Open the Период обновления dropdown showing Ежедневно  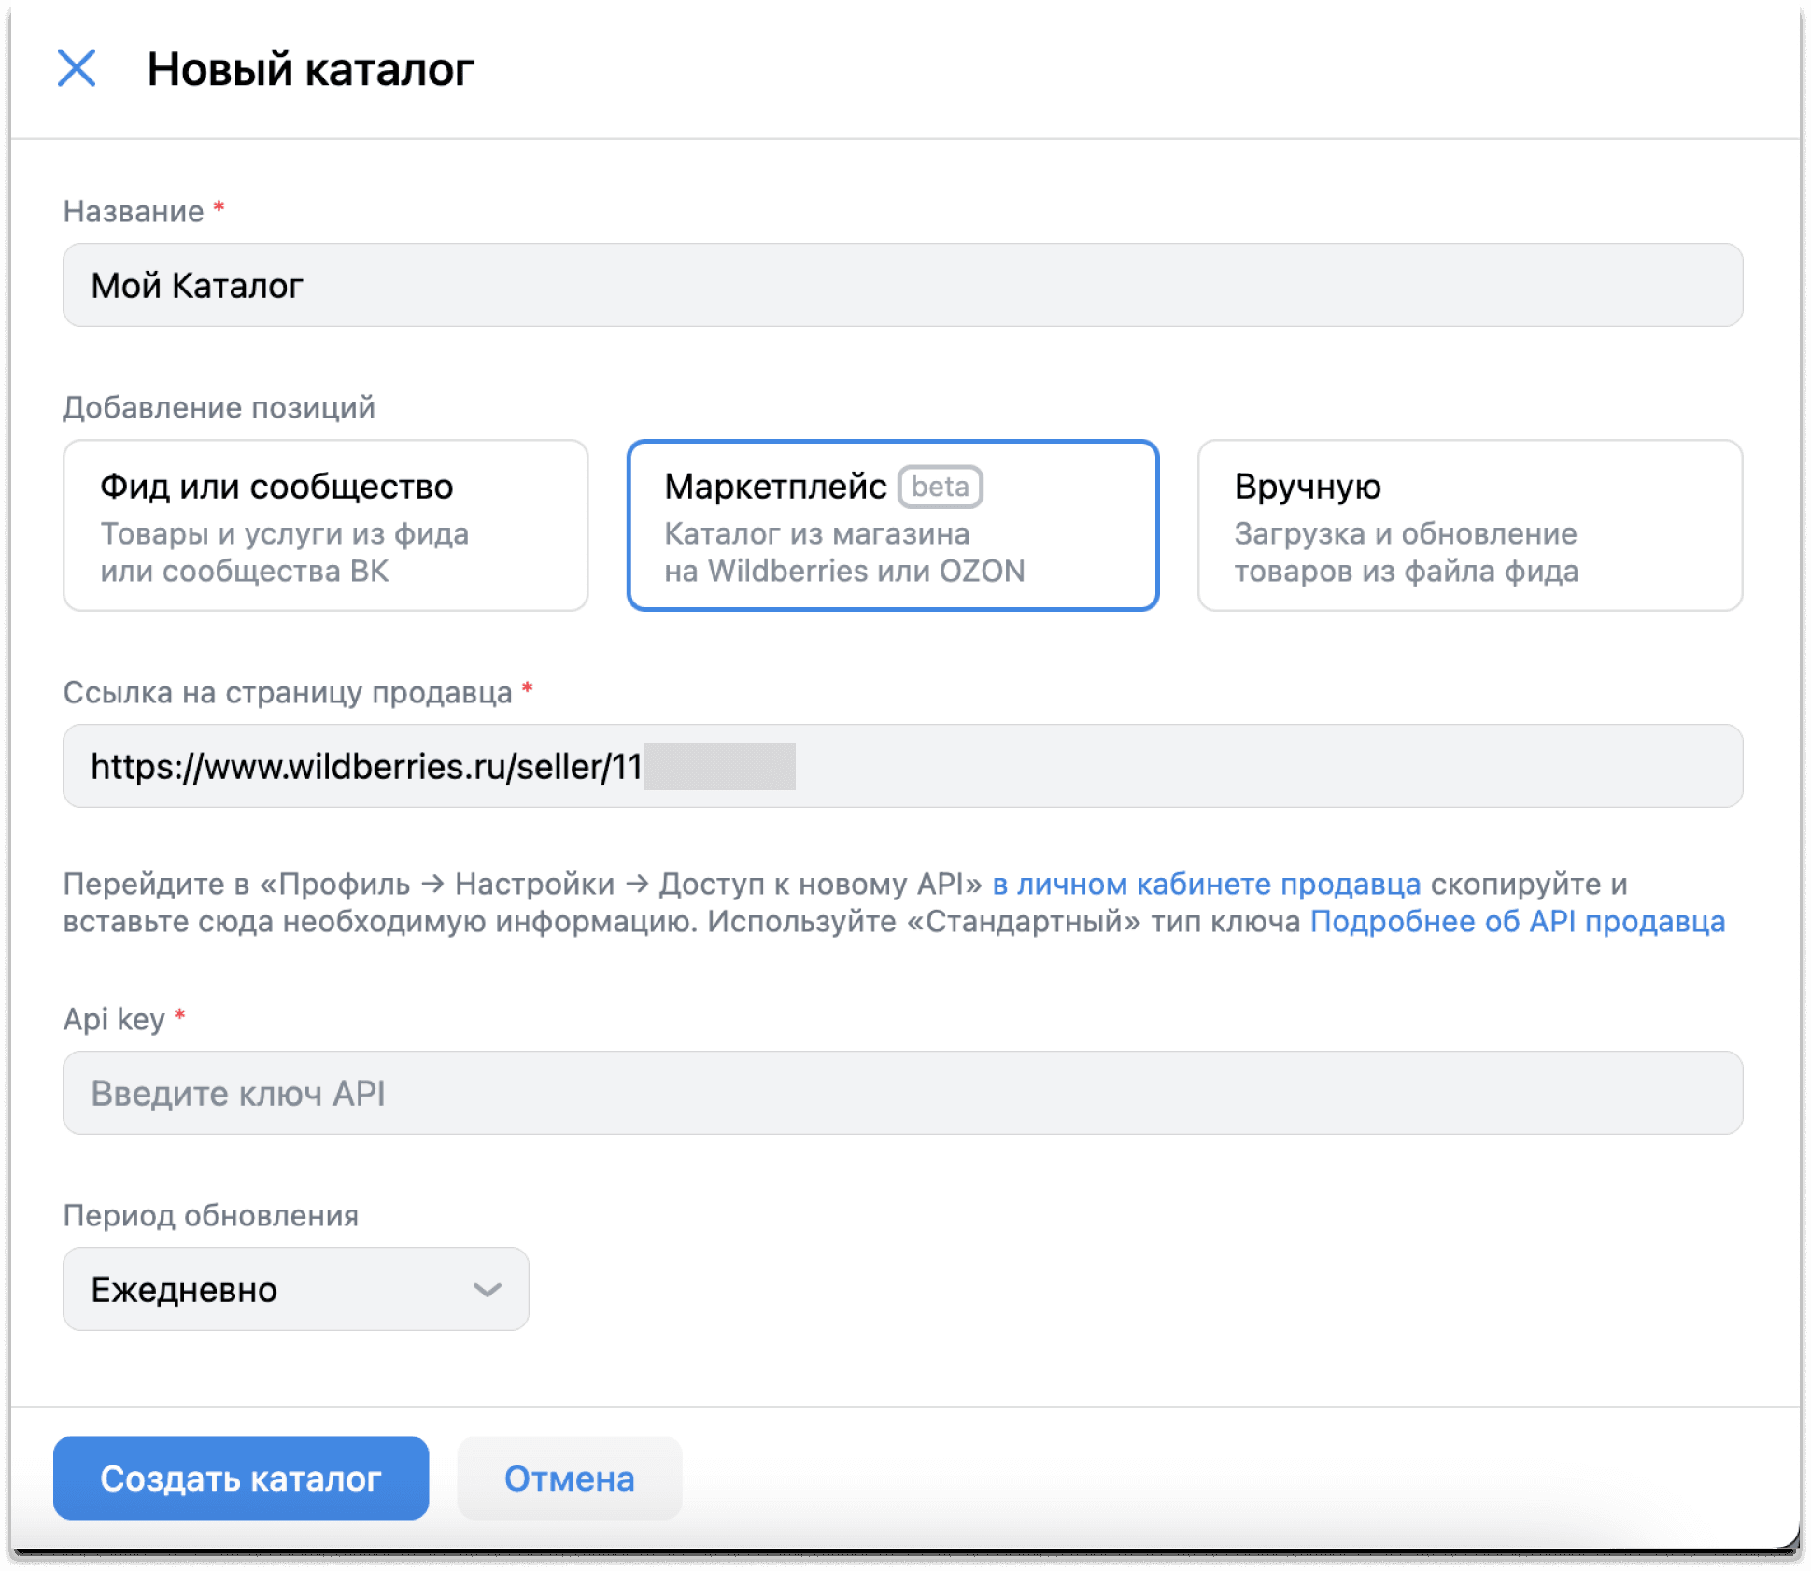click(295, 1290)
